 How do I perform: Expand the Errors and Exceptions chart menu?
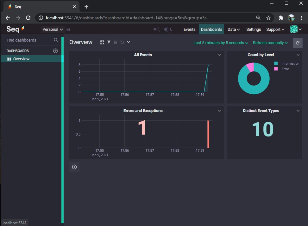(219, 111)
